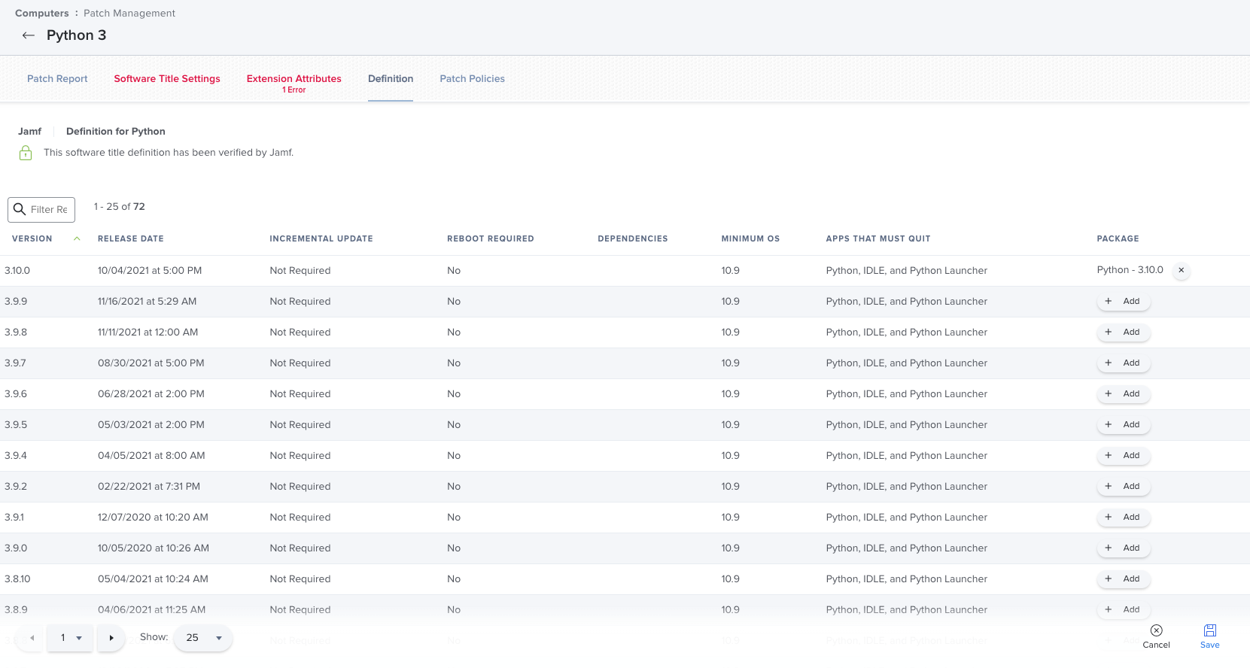Select release date 05/03/2021 at 2:00 PM
The image size is (1250, 668).
click(151, 424)
